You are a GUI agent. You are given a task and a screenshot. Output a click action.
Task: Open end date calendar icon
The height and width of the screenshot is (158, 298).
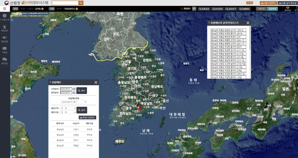[x=74, y=93]
